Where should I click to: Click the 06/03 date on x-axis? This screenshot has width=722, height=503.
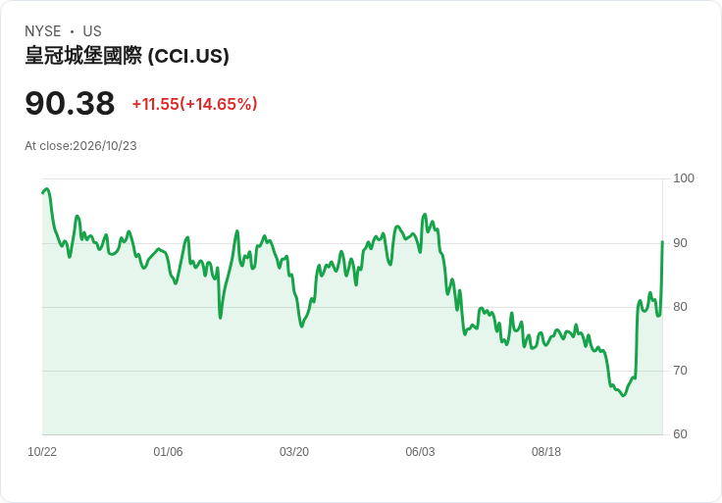tap(420, 452)
